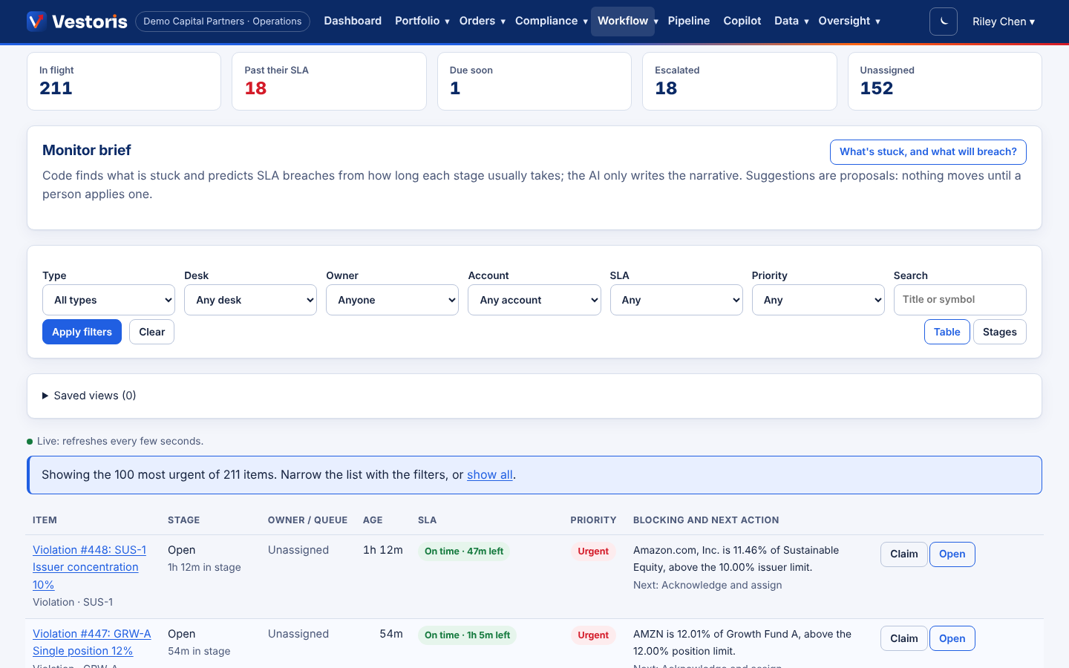Click 'On time · 1h 5m left' SLA badge
Viewport: 1069px width, 668px height.
point(467,635)
